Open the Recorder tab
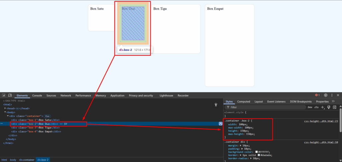 point(183,95)
